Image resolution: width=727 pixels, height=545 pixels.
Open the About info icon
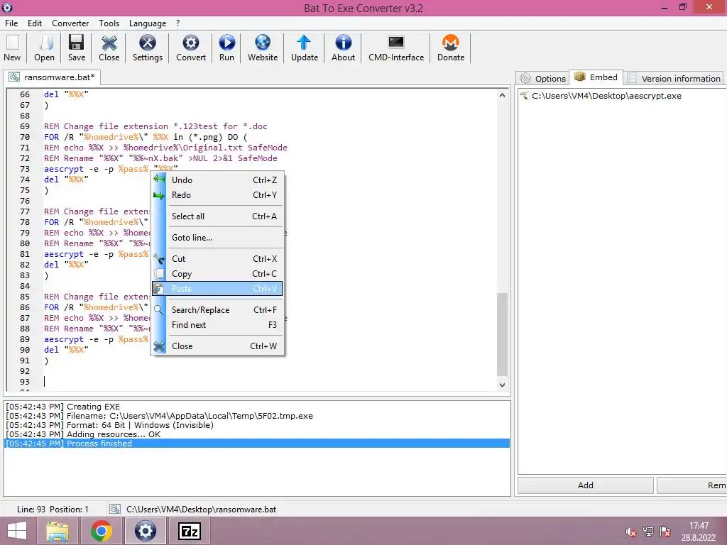pos(343,48)
